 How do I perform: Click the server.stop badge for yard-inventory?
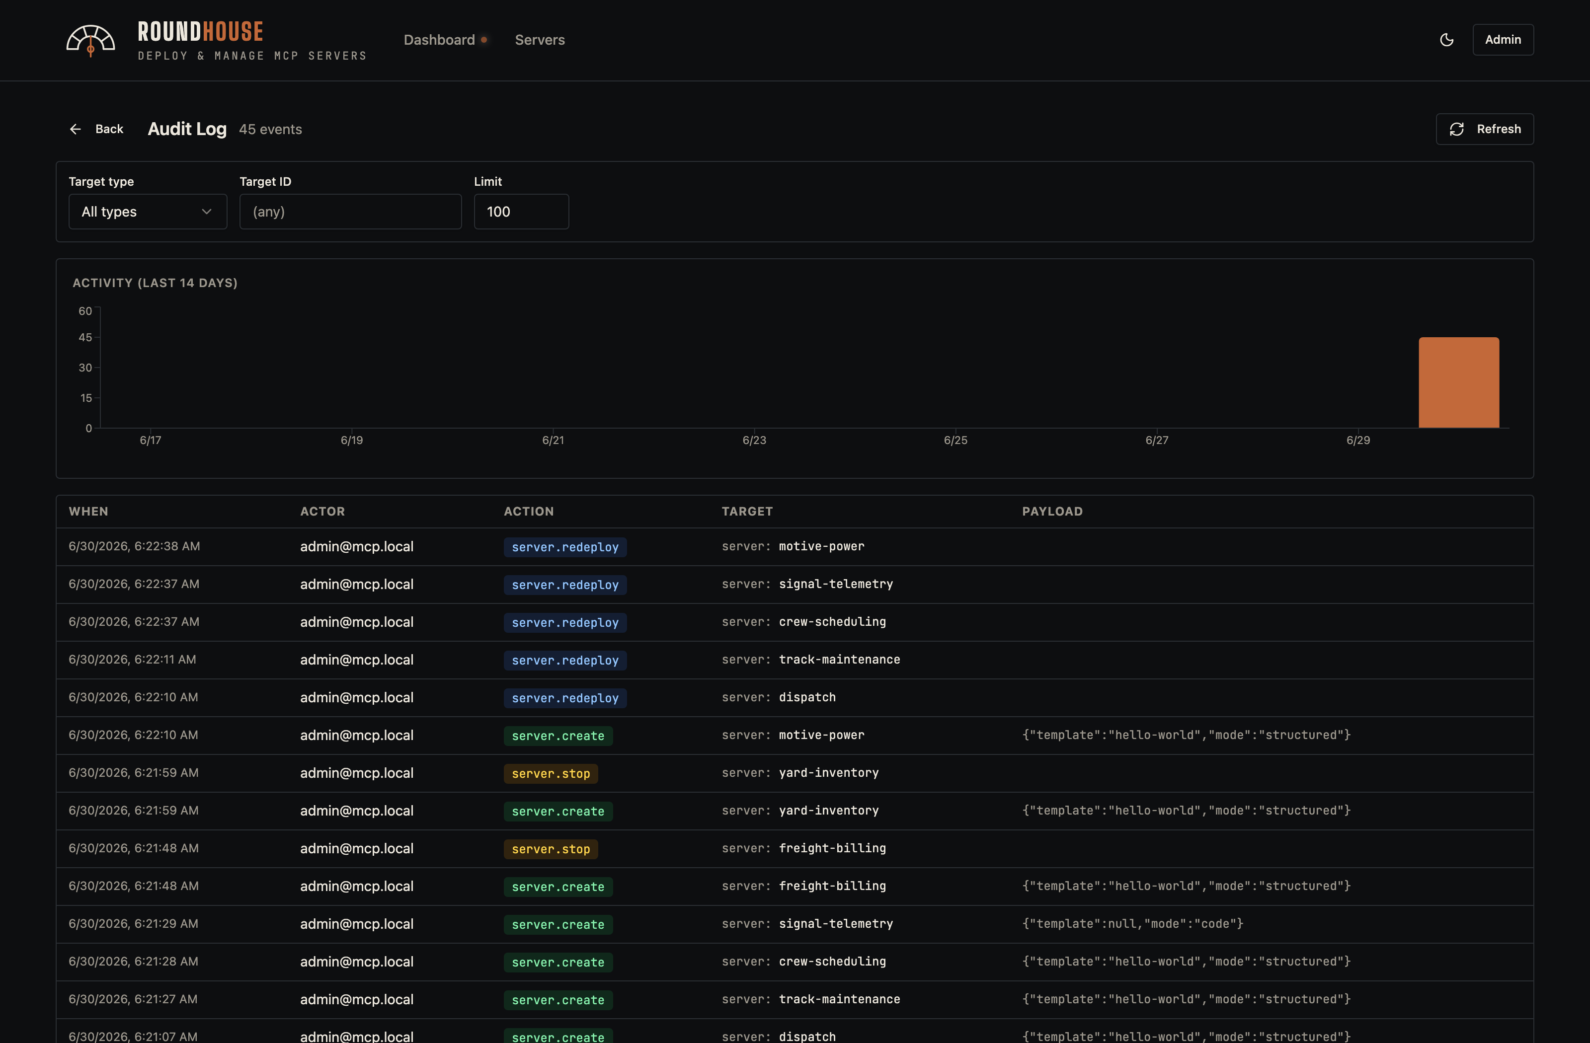(x=551, y=773)
